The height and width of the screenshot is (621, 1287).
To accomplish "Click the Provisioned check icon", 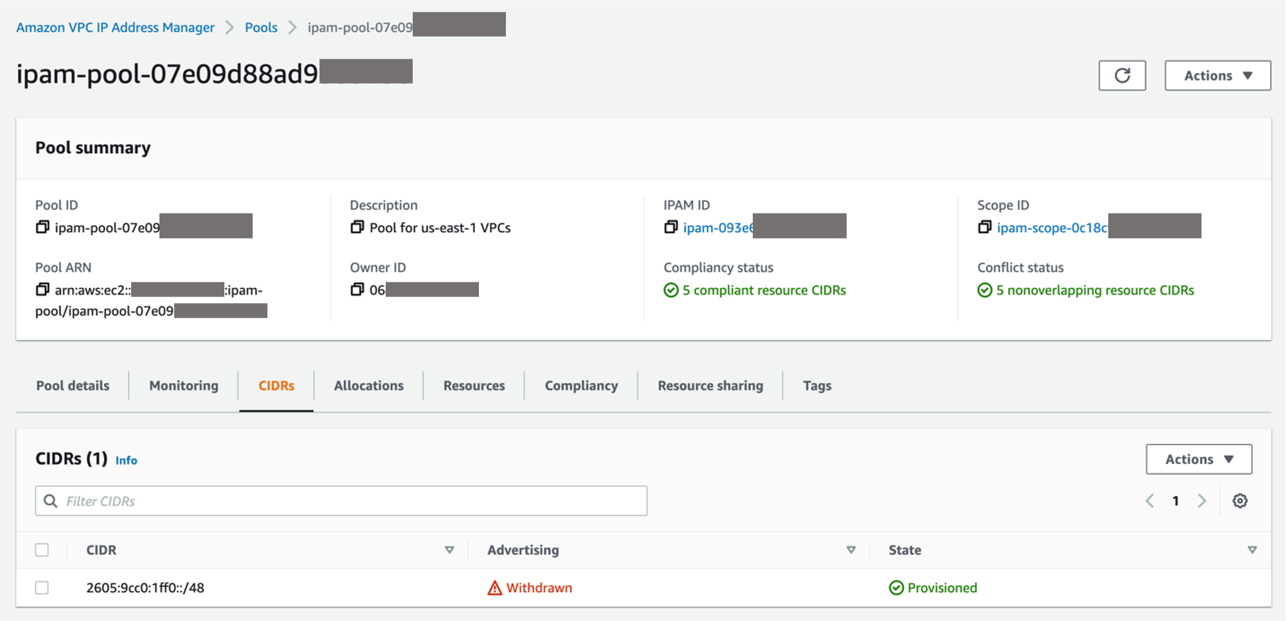I will 896,588.
